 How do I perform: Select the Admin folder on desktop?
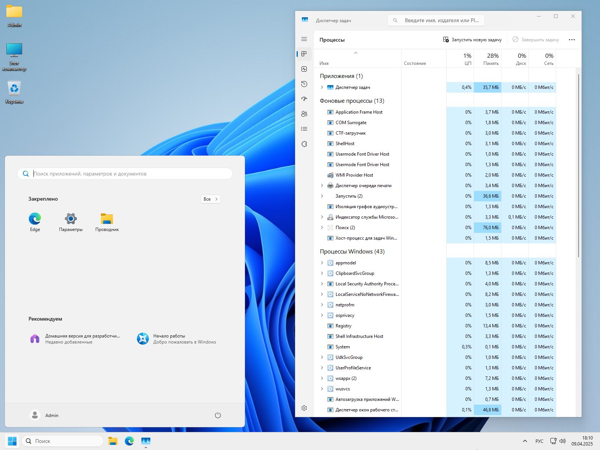pyautogui.click(x=14, y=16)
